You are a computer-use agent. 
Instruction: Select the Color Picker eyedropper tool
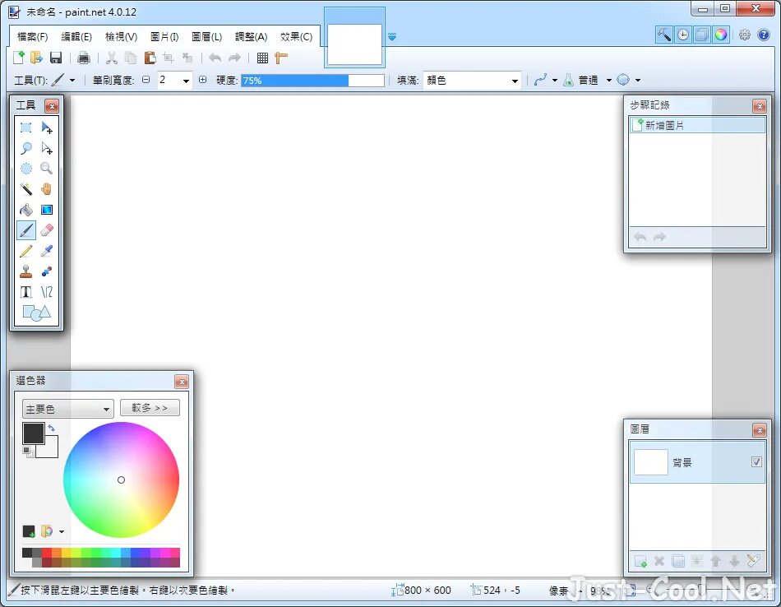click(47, 251)
